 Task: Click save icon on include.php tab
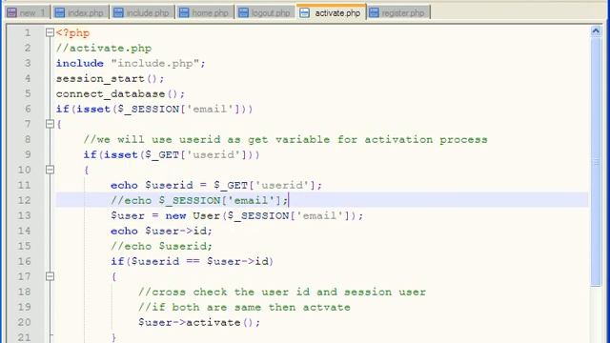118,12
